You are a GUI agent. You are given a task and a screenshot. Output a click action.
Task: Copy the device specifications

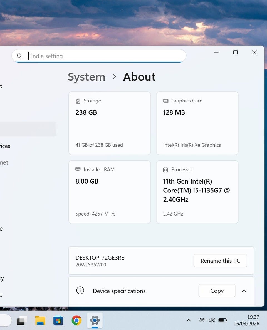[x=217, y=291]
